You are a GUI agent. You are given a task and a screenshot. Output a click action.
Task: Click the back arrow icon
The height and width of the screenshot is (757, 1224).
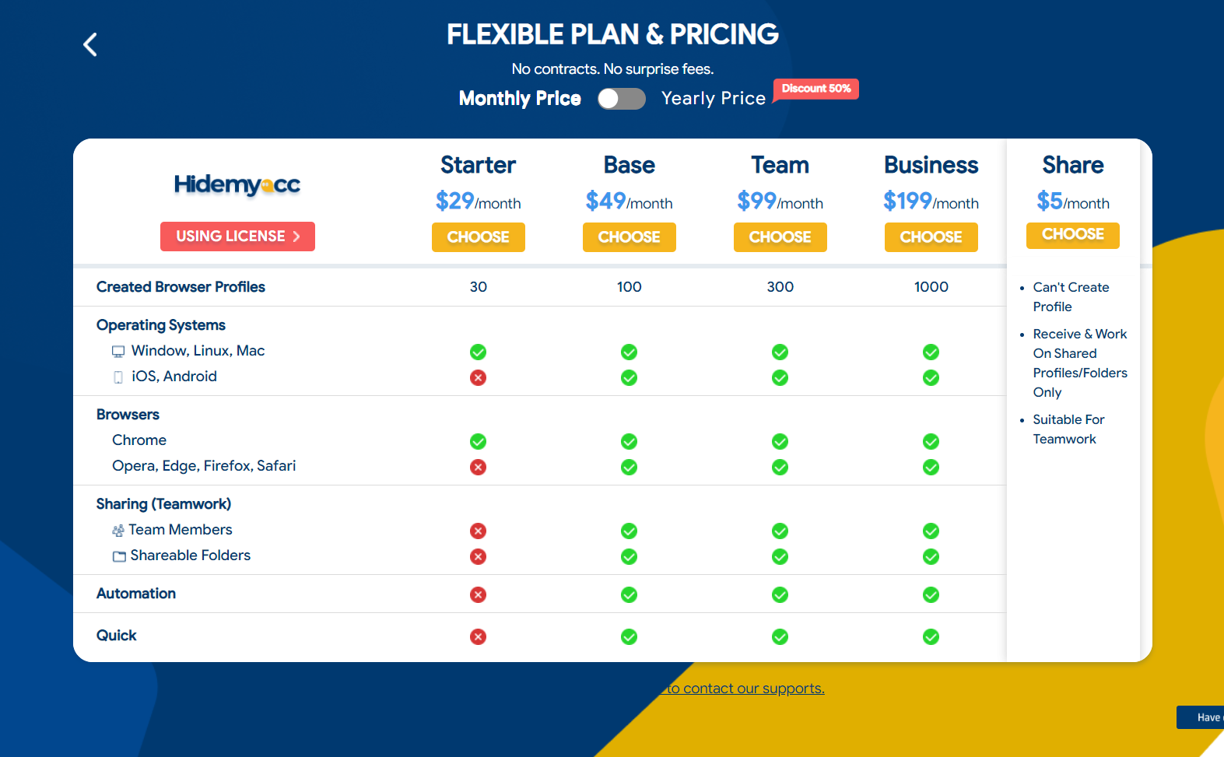coord(90,44)
